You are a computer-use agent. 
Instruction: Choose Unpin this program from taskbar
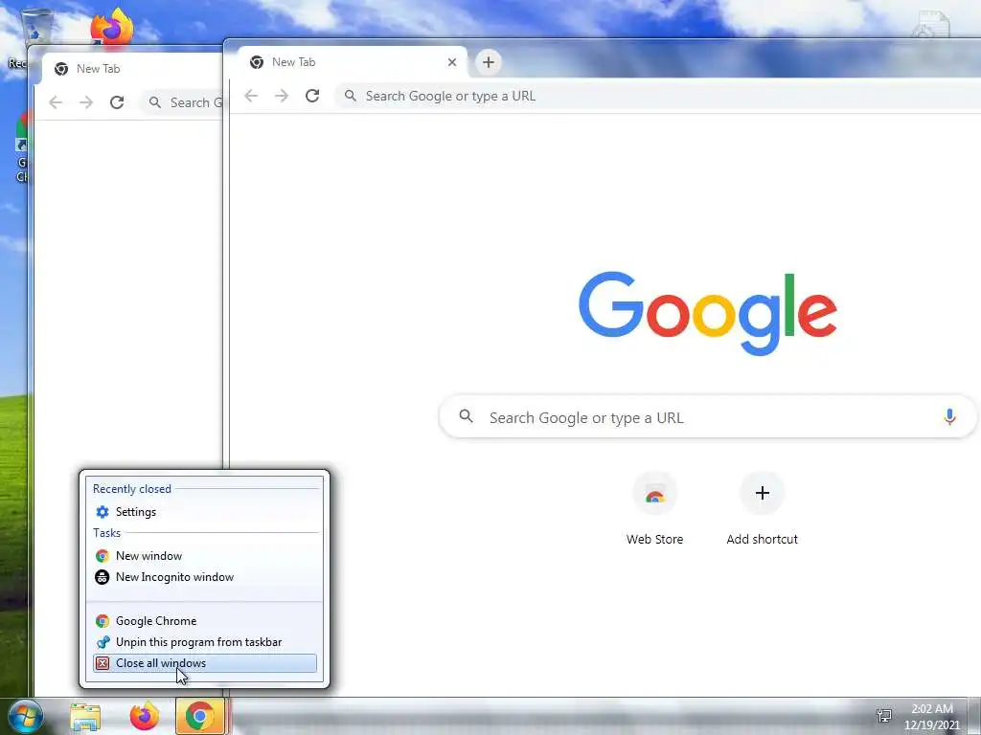click(205, 642)
